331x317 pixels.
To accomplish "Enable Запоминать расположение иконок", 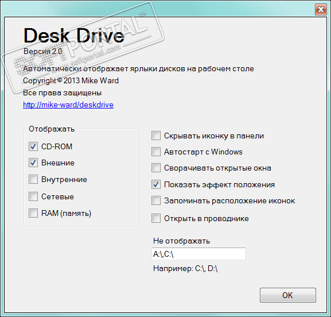I will [x=156, y=200].
